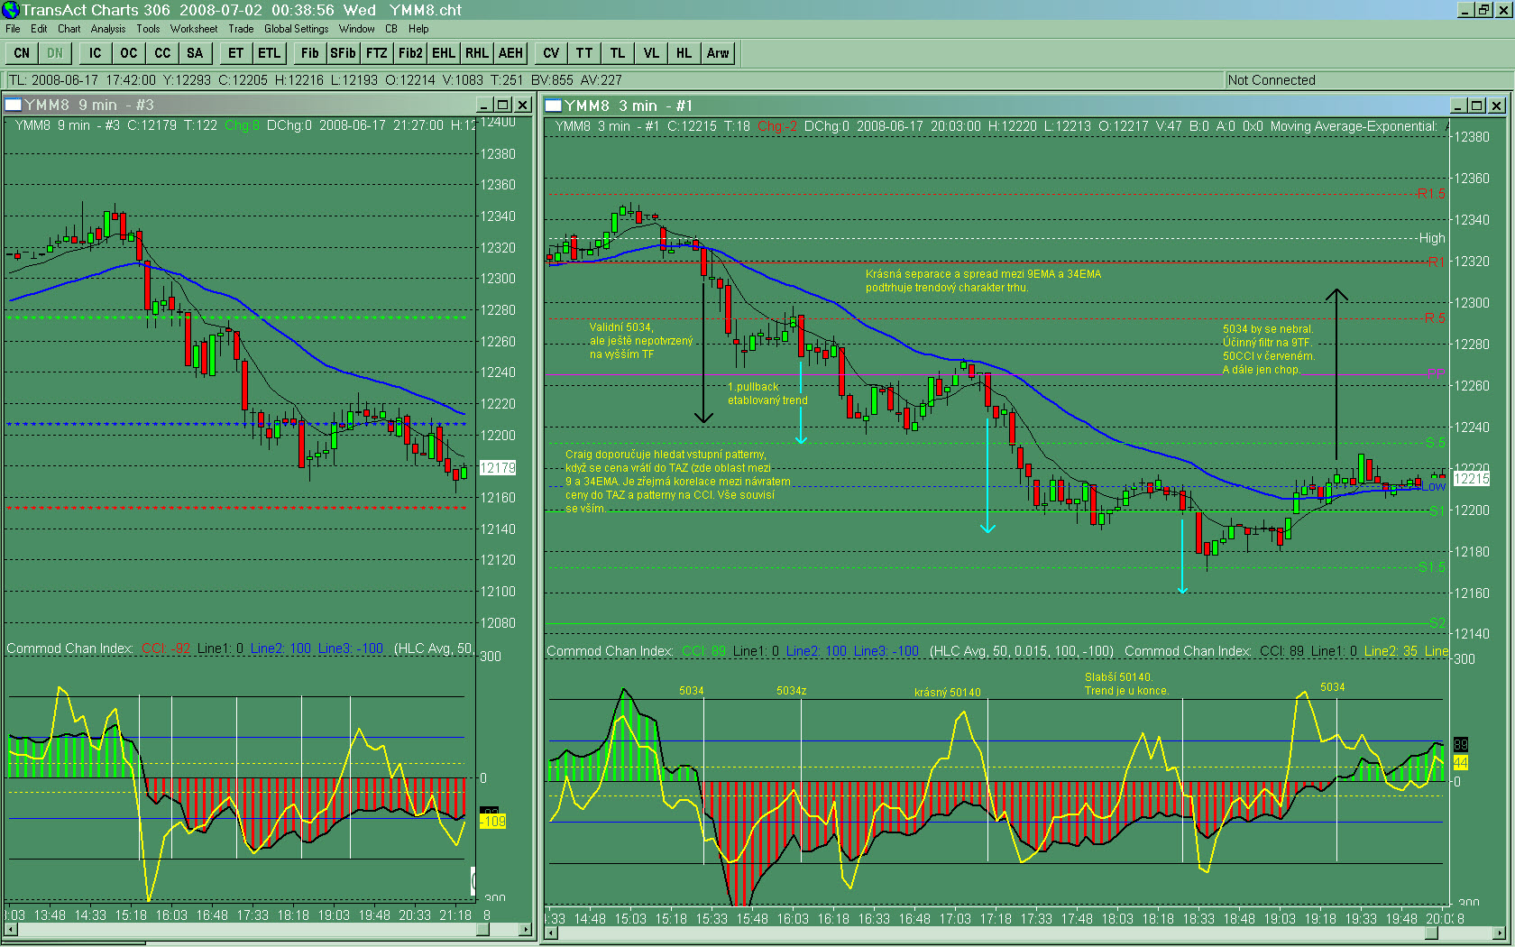Screen dimensions: 1515x947
Task: Select the Fib drawing tool
Action: [x=310, y=53]
